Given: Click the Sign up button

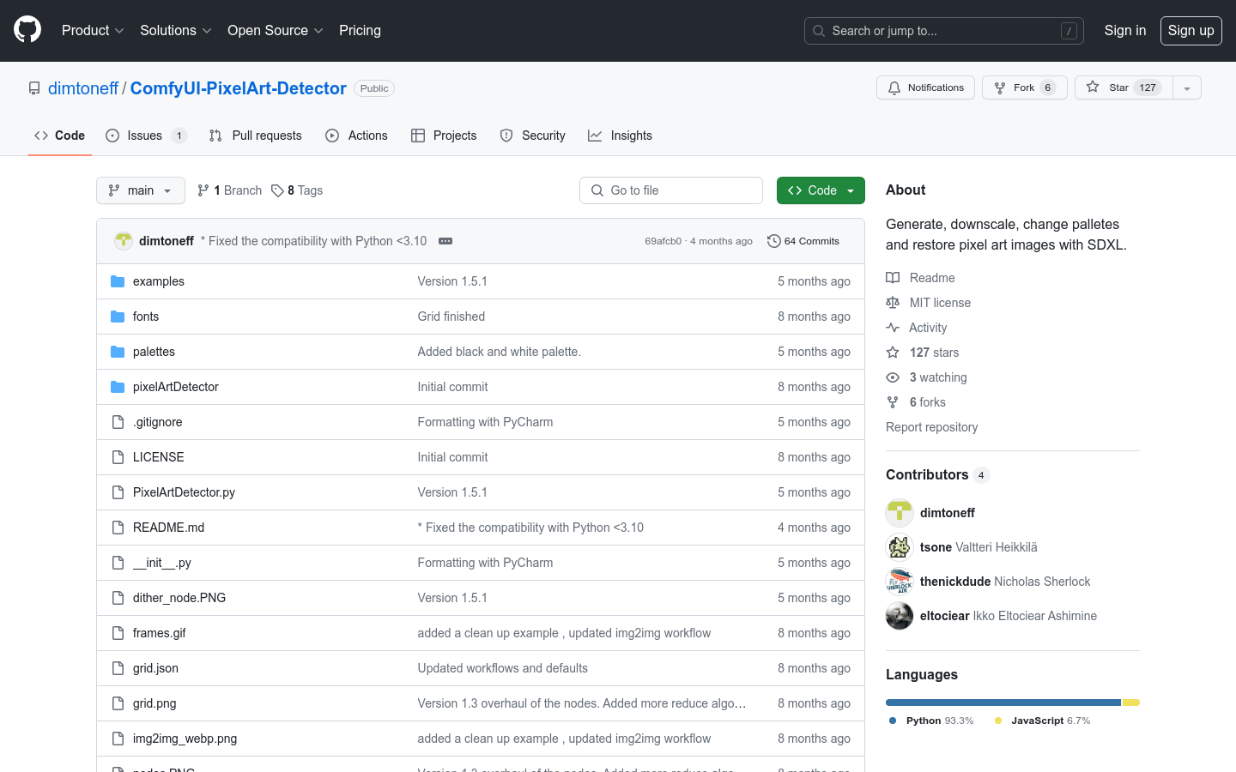Looking at the screenshot, I should tap(1191, 31).
